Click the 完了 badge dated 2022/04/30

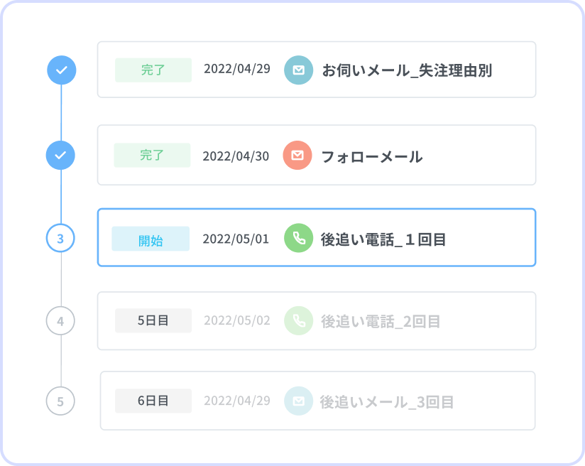[152, 155]
